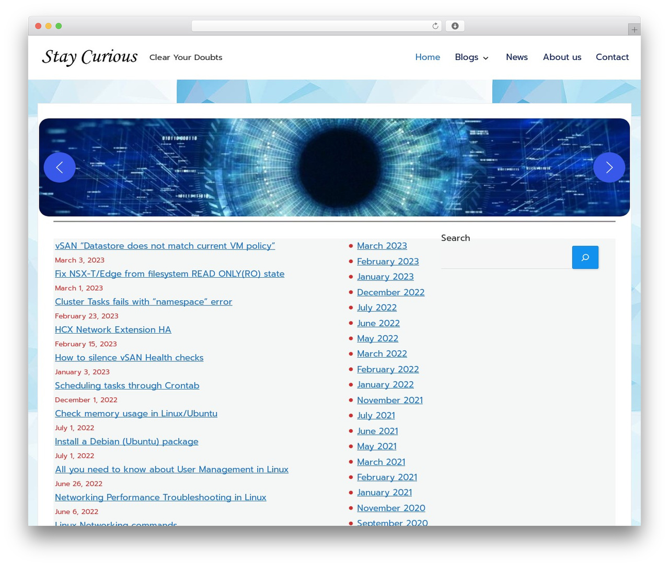Click the eye banner slider image
The width and height of the screenshot is (669, 566).
pos(334,167)
